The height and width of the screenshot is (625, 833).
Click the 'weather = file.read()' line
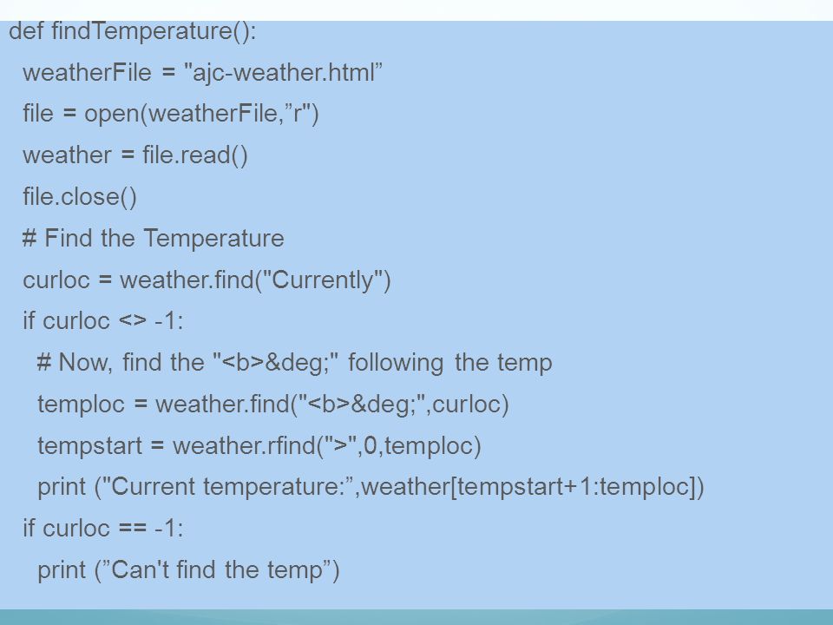[135, 155]
